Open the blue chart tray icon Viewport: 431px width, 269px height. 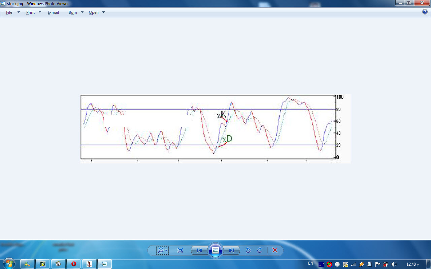tap(321, 264)
